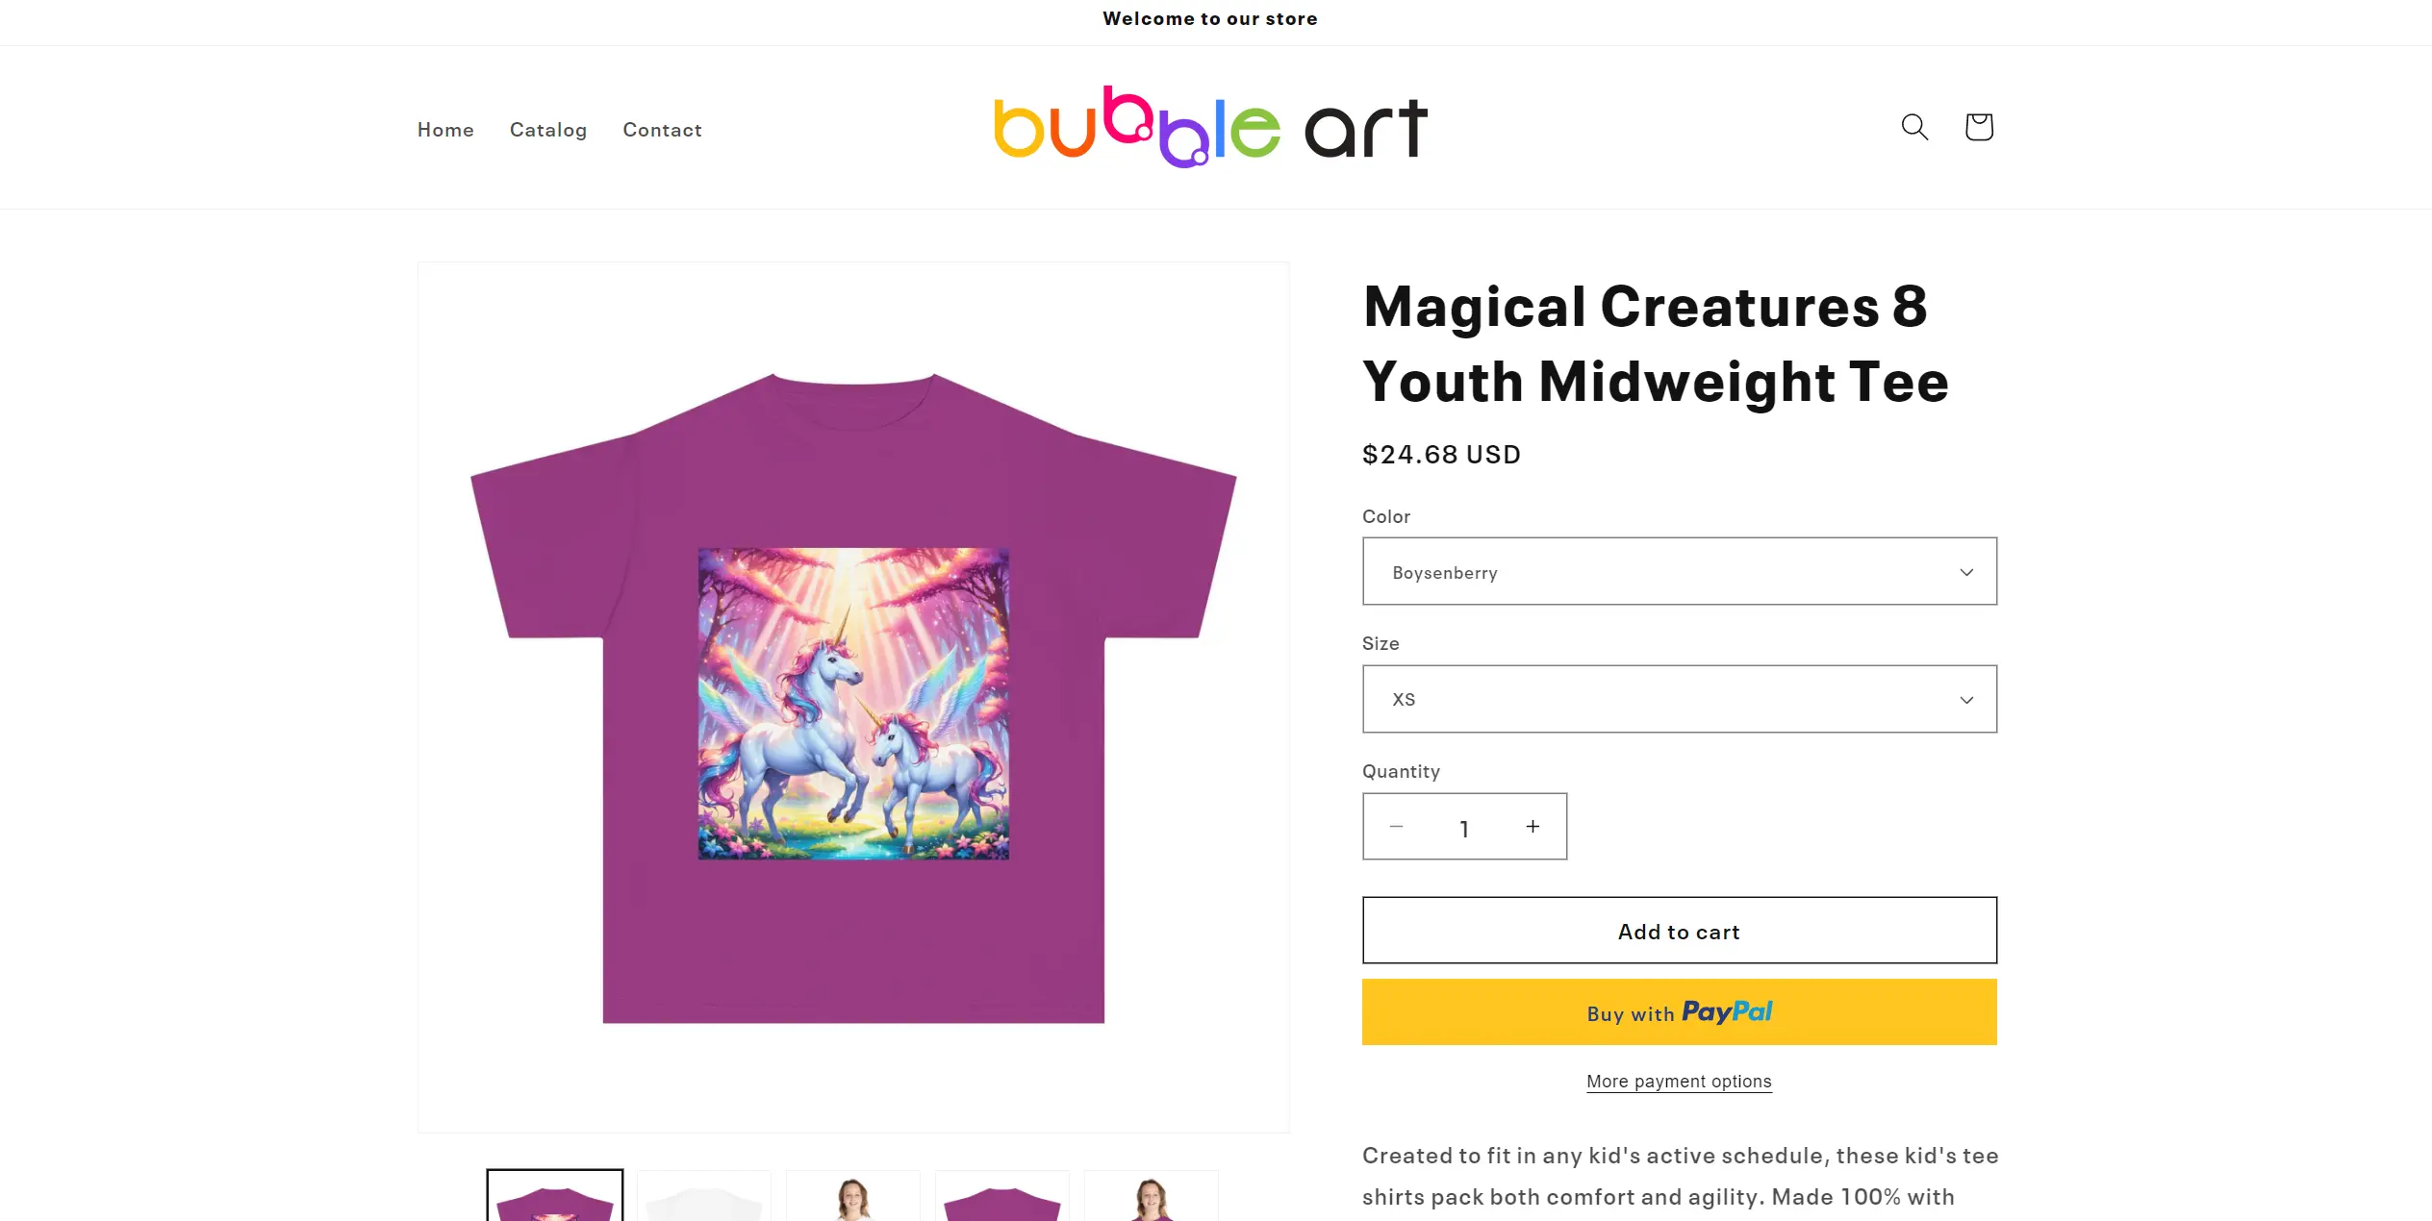Select the first purple tee thumbnail
The image size is (2432, 1221).
click(x=555, y=1196)
